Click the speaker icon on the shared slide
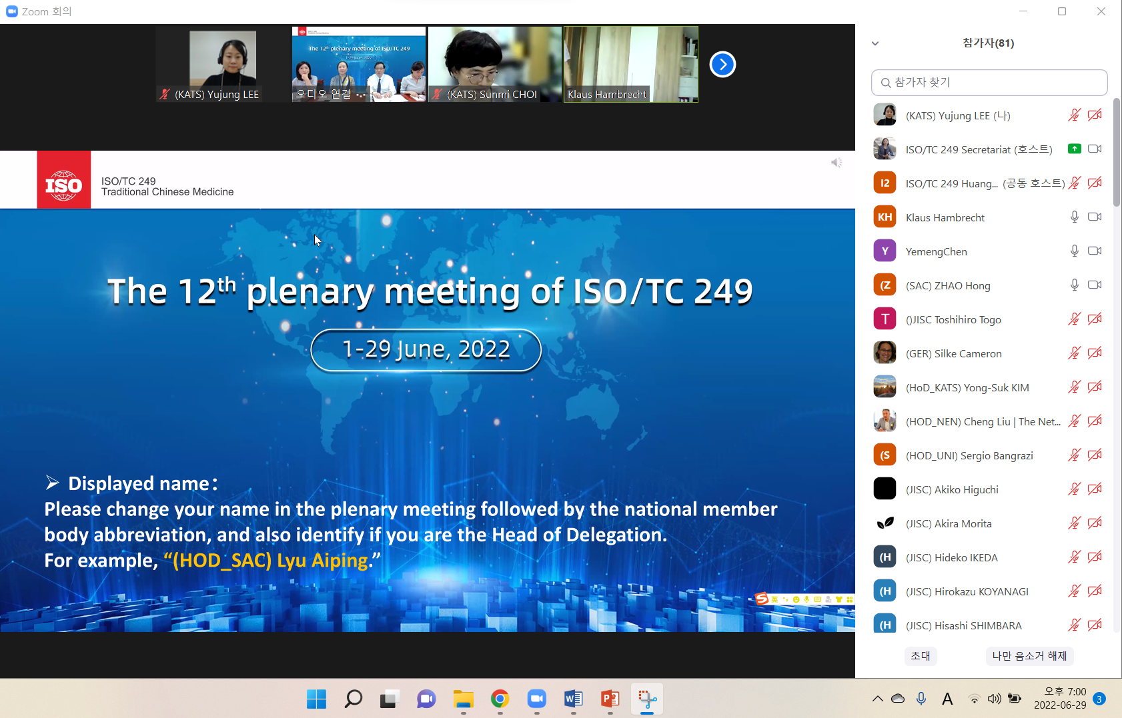The image size is (1122, 718). [x=836, y=163]
